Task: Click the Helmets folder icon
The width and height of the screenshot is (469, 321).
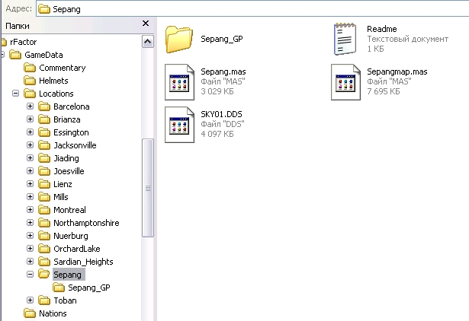Action: [x=30, y=81]
